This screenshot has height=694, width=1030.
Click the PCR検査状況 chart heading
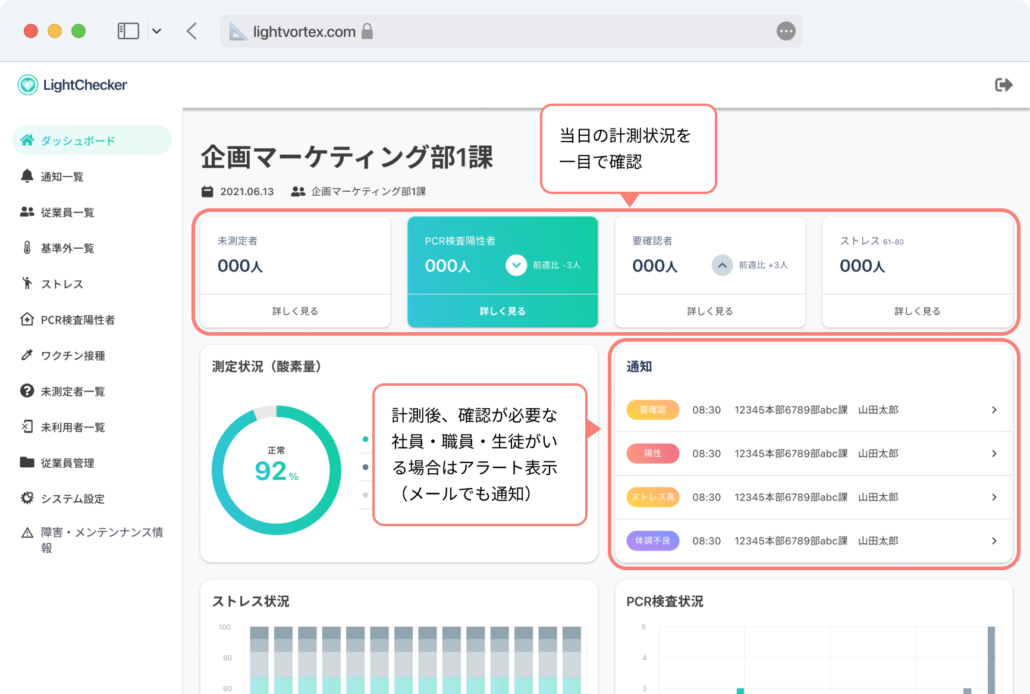665,601
